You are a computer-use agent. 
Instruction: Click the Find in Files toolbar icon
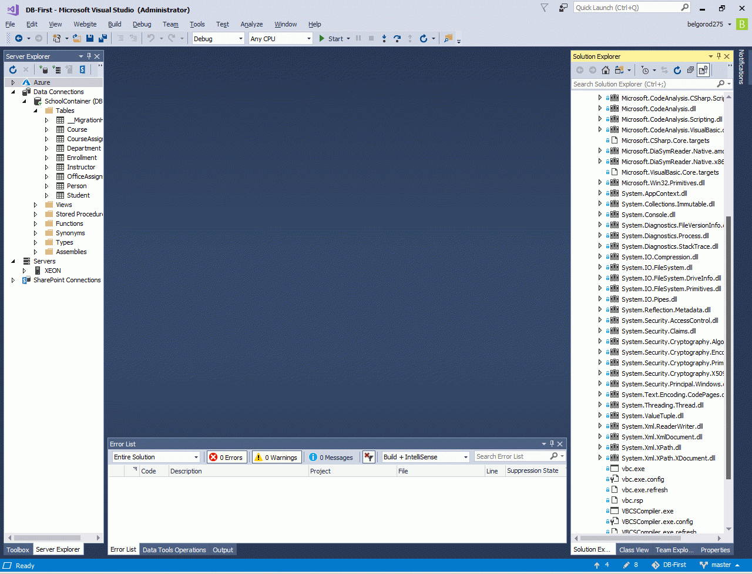pos(448,38)
